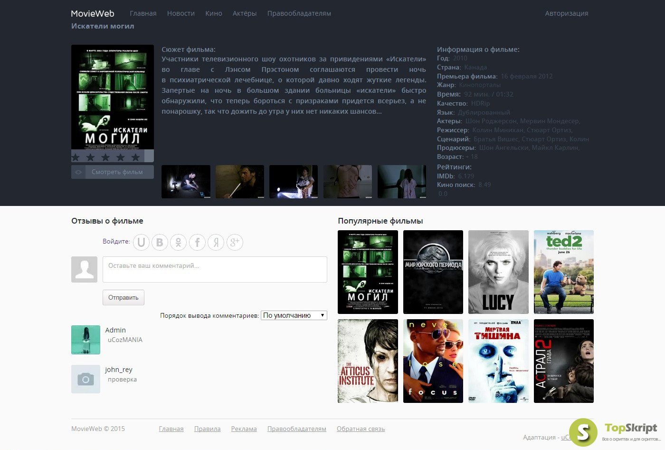The height and width of the screenshot is (450, 665).
Task: Click the IMDb rating 6.179
Action: tap(466, 176)
